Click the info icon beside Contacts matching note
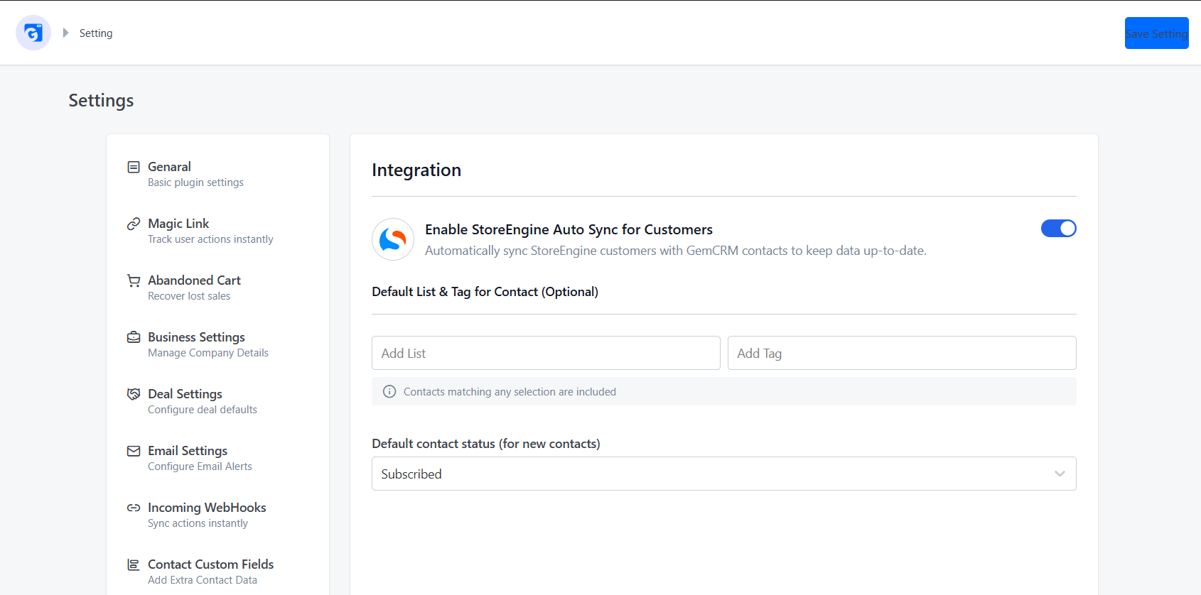This screenshot has height=595, width=1201. 389,391
